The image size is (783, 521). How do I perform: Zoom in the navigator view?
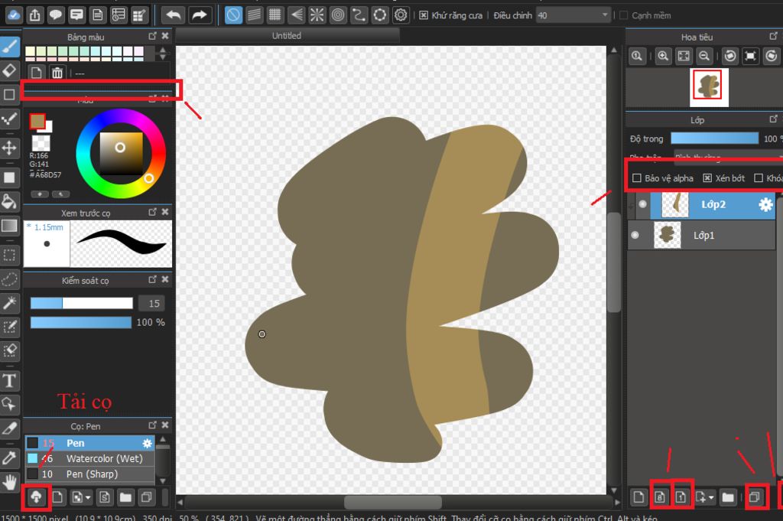663,56
